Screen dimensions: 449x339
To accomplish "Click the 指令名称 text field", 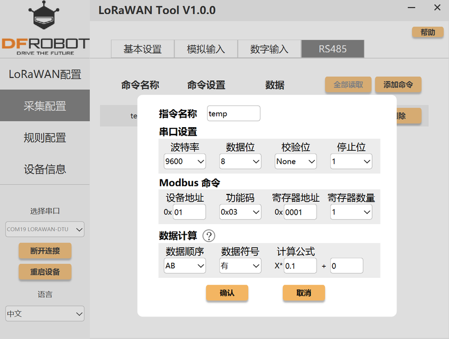I will click(x=233, y=113).
